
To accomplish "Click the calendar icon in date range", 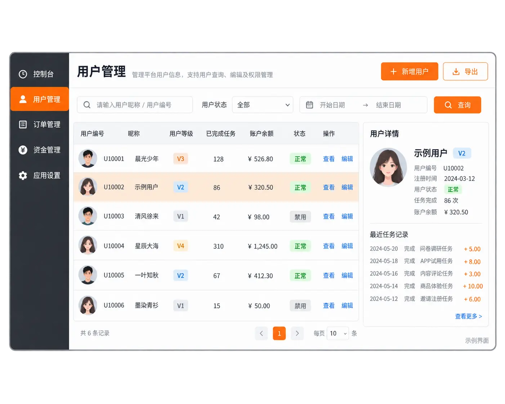I will pyautogui.click(x=309, y=105).
